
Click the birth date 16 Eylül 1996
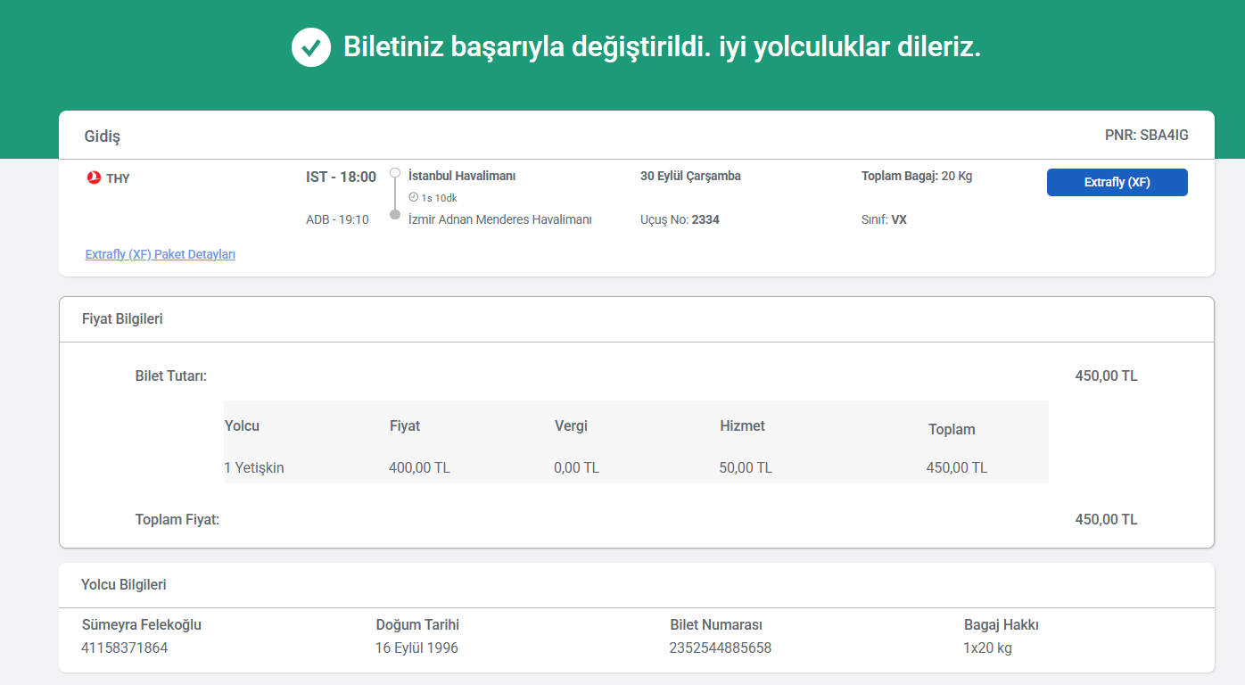[416, 648]
